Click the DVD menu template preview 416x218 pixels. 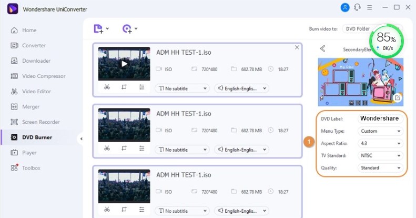coord(361,82)
